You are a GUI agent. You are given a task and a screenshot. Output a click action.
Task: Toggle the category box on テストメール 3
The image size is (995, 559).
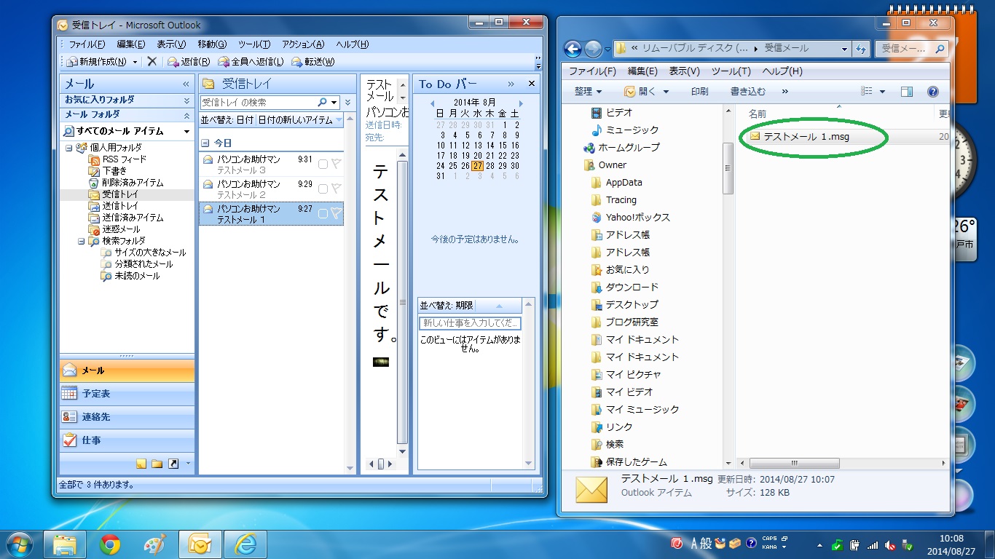(323, 164)
